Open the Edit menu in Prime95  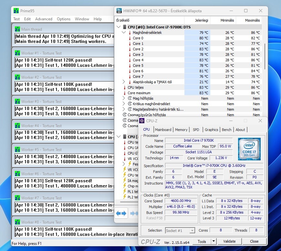click(27, 19)
